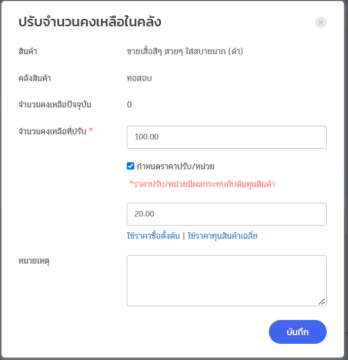The image size is (348, 360).
Task: Click the จำนวนคงเหลือที่ปรับ required label
Action: pyautogui.click(x=56, y=131)
